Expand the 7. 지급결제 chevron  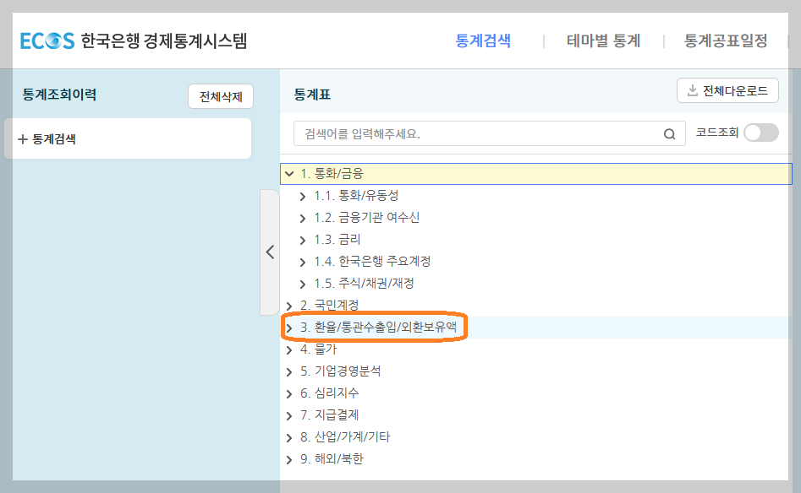[289, 415]
